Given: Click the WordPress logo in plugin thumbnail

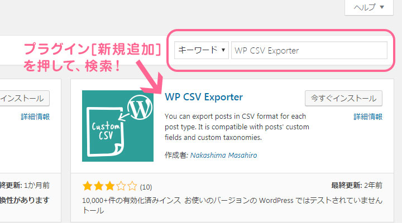Looking at the screenshot, I should coord(140,107).
